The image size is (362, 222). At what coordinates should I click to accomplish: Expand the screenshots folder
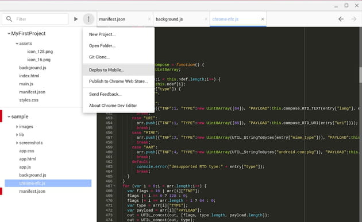[17, 143]
